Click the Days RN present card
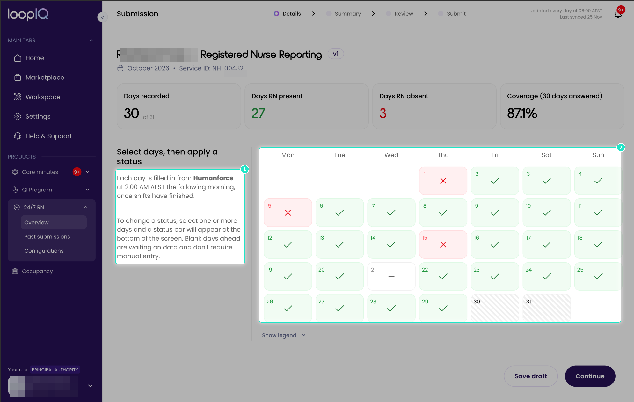The image size is (634, 402). [x=306, y=106]
